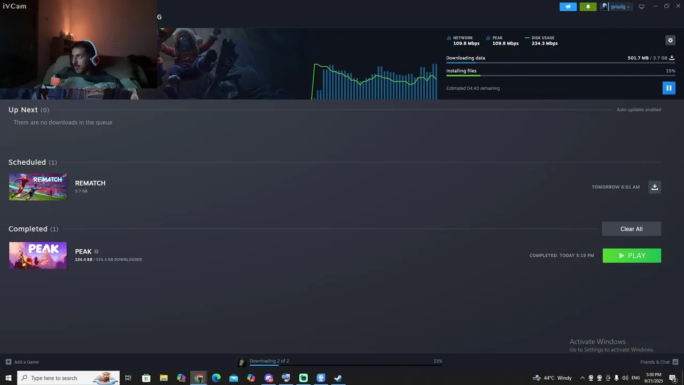
Task: Click the DISK USAGE 234.3 Mbps stat
Action: [x=541, y=41]
